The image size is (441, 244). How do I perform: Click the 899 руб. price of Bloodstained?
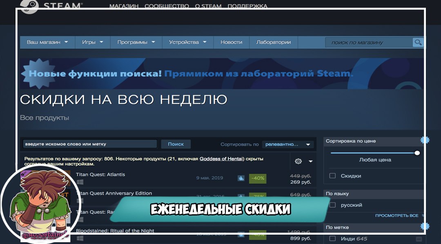[x=301, y=238]
